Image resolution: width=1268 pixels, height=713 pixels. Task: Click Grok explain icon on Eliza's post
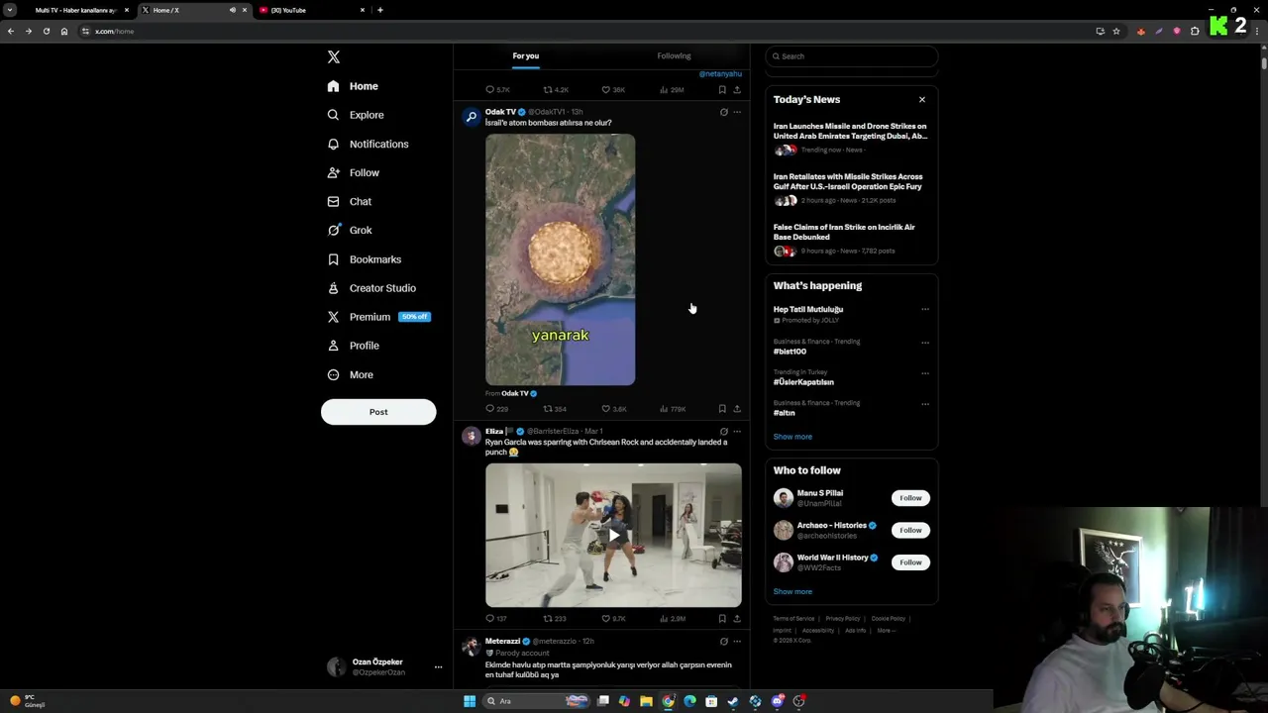[x=723, y=432]
